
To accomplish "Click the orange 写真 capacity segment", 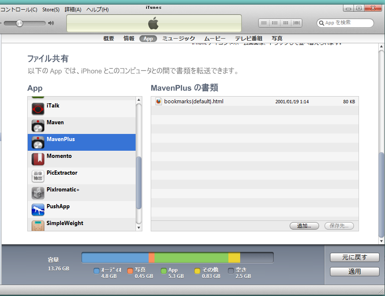I will click(x=152, y=258).
